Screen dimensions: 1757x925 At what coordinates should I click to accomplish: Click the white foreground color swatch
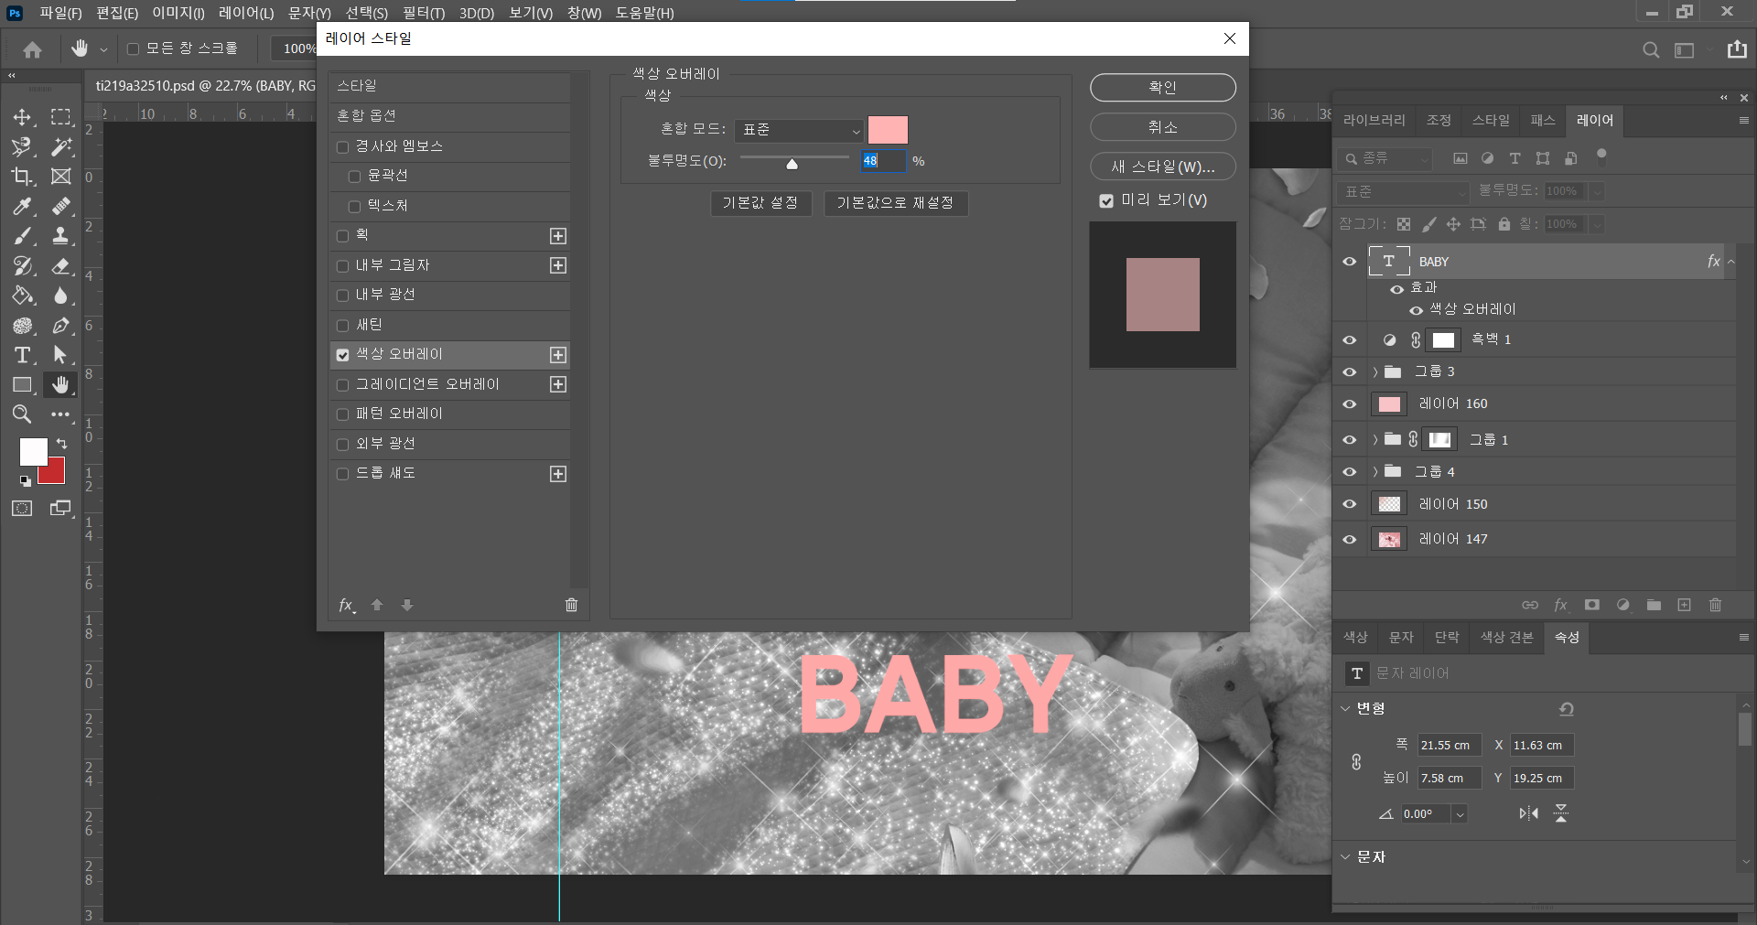point(33,451)
